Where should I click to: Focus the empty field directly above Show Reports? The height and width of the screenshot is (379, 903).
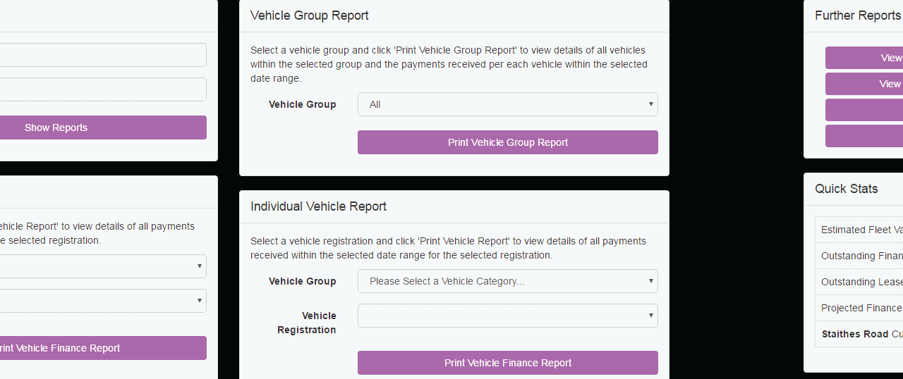click(x=103, y=89)
